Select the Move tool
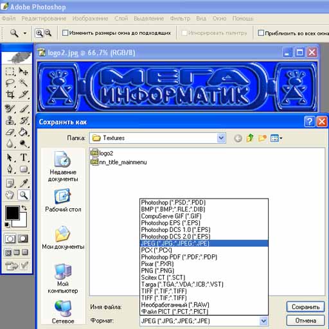The height and width of the screenshot is (329, 329). point(23,71)
